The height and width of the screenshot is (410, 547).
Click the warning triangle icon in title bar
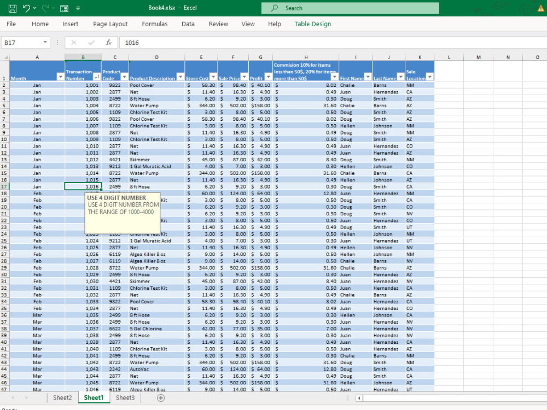541,8
